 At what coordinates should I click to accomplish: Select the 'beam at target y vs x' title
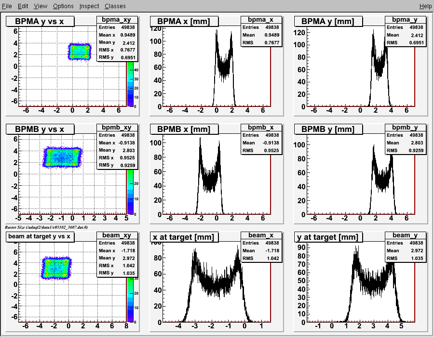(40, 237)
